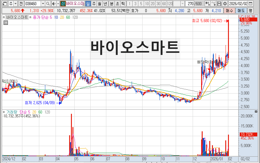The width and height of the screenshot is (260, 163).
Task: Click the 최고 5,680 (02/02) label
Action: [207, 21]
